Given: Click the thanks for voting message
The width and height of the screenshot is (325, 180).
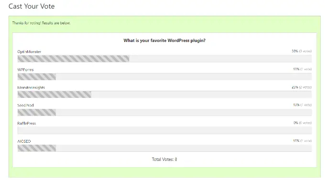Looking at the screenshot, I should [41, 23].
